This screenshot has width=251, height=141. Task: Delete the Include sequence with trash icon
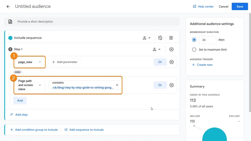(x=171, y=38)
